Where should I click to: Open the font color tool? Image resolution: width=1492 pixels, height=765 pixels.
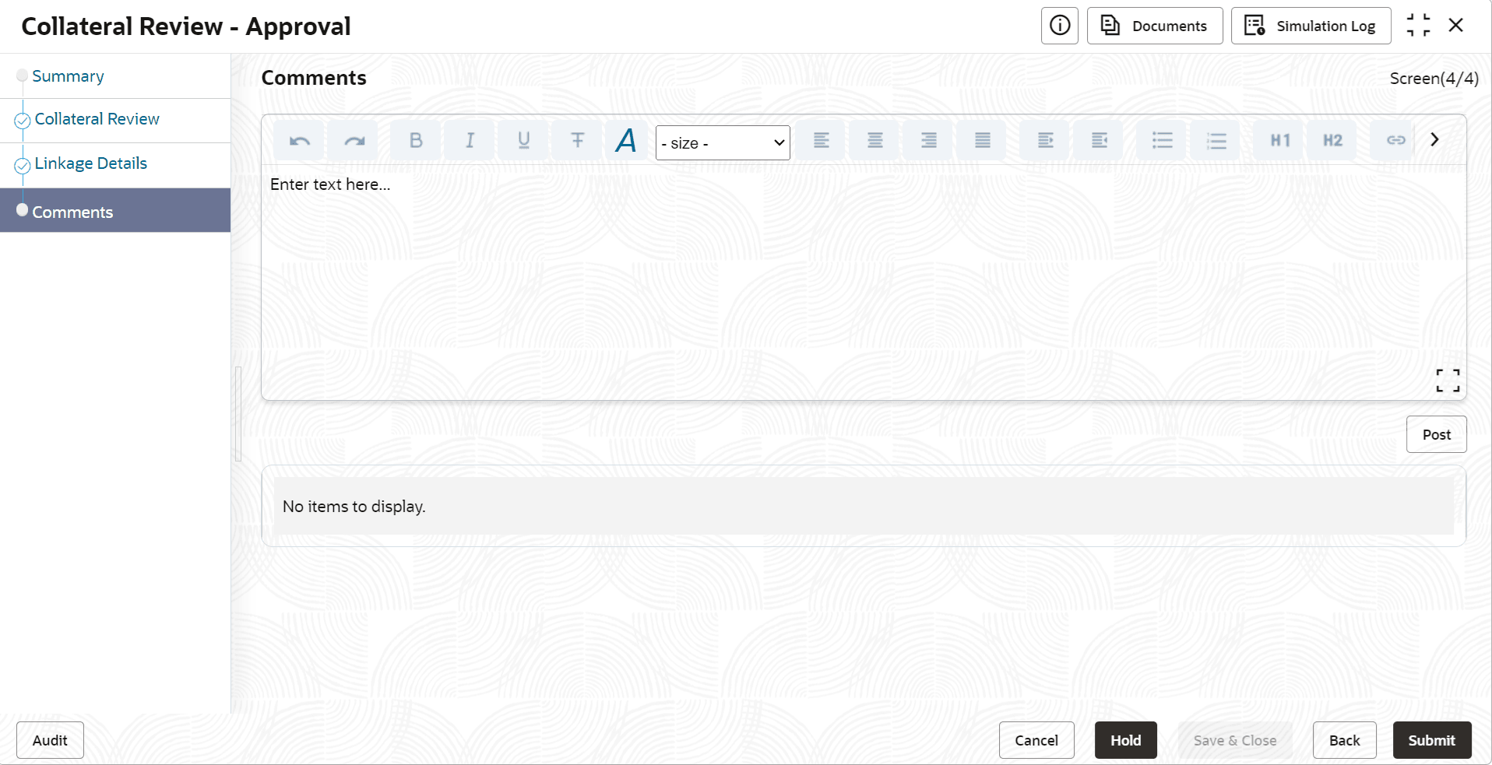626,141
